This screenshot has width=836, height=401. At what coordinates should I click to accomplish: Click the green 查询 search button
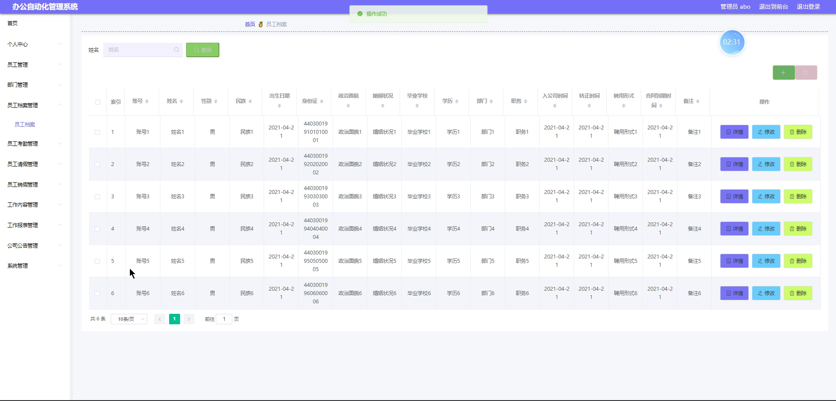[x=203, y=50]
